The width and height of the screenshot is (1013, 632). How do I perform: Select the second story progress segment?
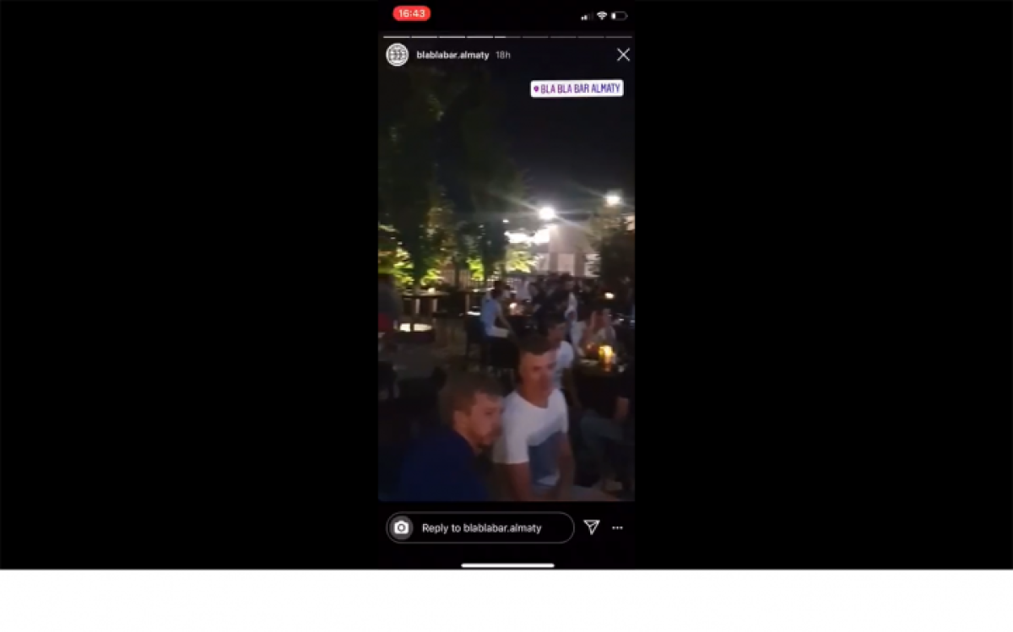point(424,37)
